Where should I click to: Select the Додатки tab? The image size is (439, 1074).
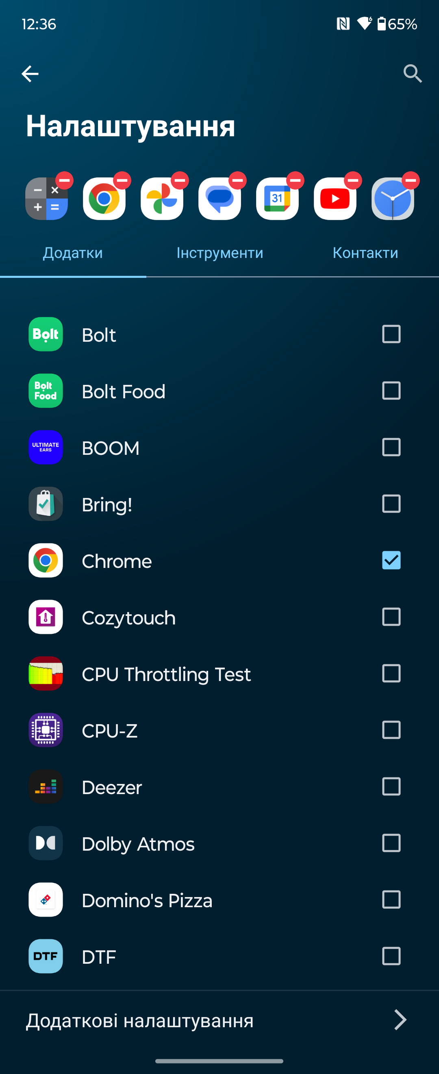click(x=73, y=253)
